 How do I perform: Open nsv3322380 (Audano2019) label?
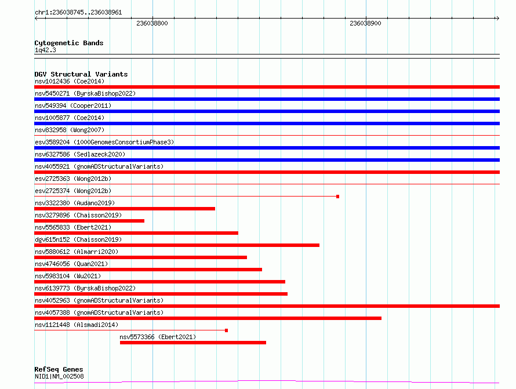(75, 203)
